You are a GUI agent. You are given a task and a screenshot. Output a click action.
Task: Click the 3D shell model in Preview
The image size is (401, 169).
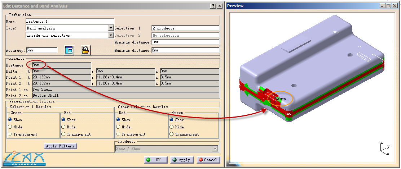(x=312, y=69)
